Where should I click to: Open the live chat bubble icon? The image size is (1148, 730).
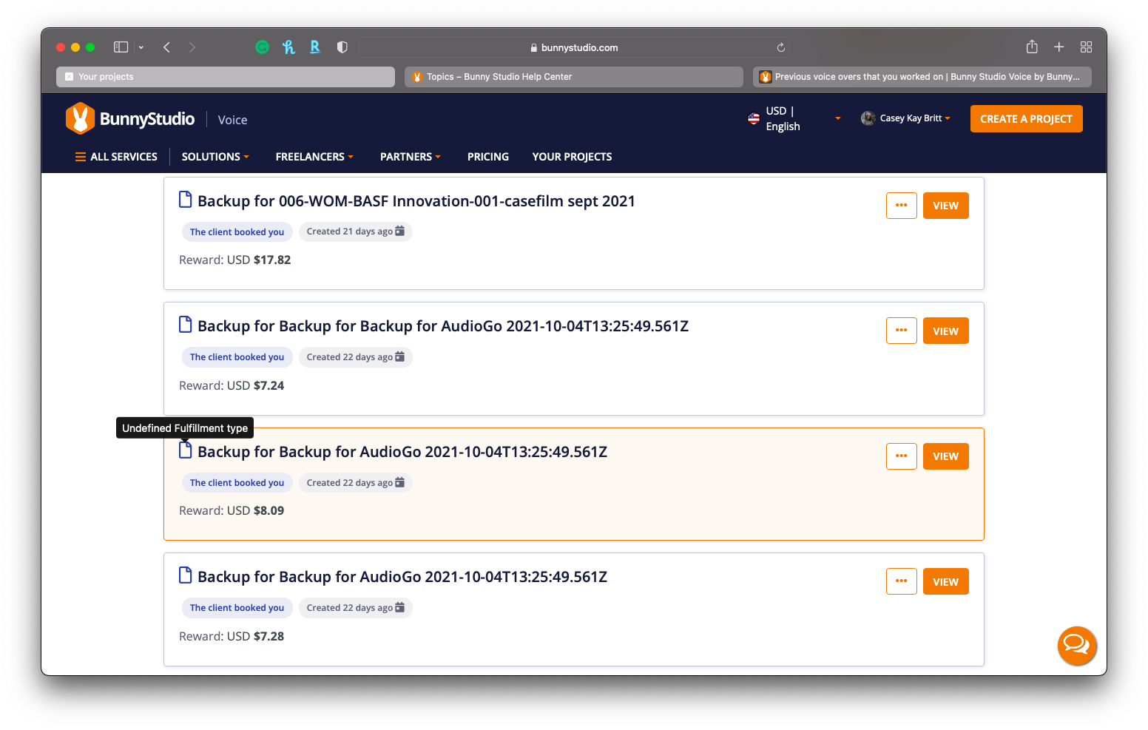(1076, 646)
